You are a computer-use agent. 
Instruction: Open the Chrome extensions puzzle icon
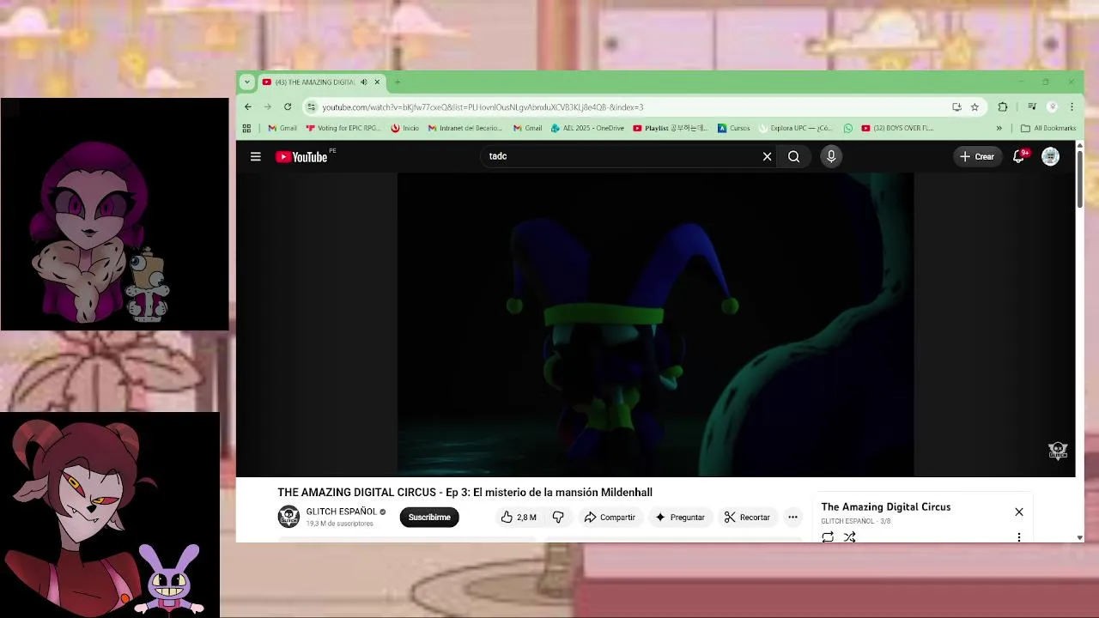tap(1002, 107)
